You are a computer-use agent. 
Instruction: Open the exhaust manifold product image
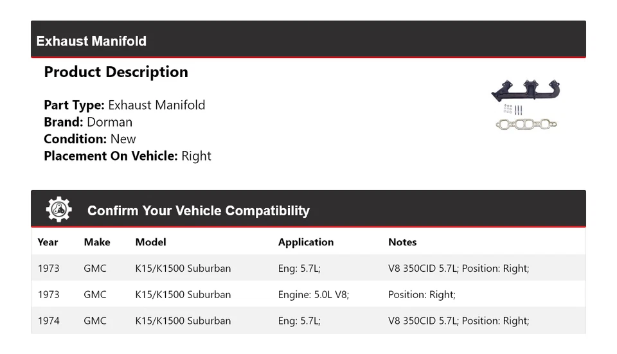[x=525, y=91]
